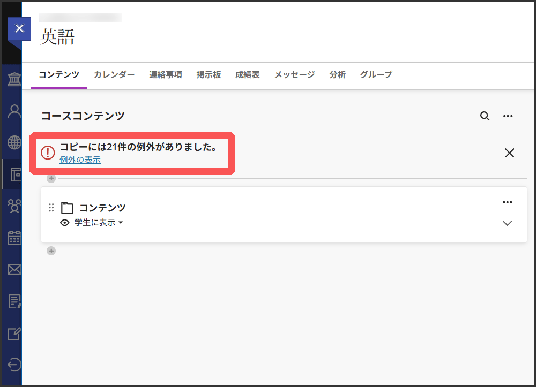Expand the コンテンツ folder with chevron
Viewport: 536px width, 387px height.
pyautogui.click(x=508, y=223)
